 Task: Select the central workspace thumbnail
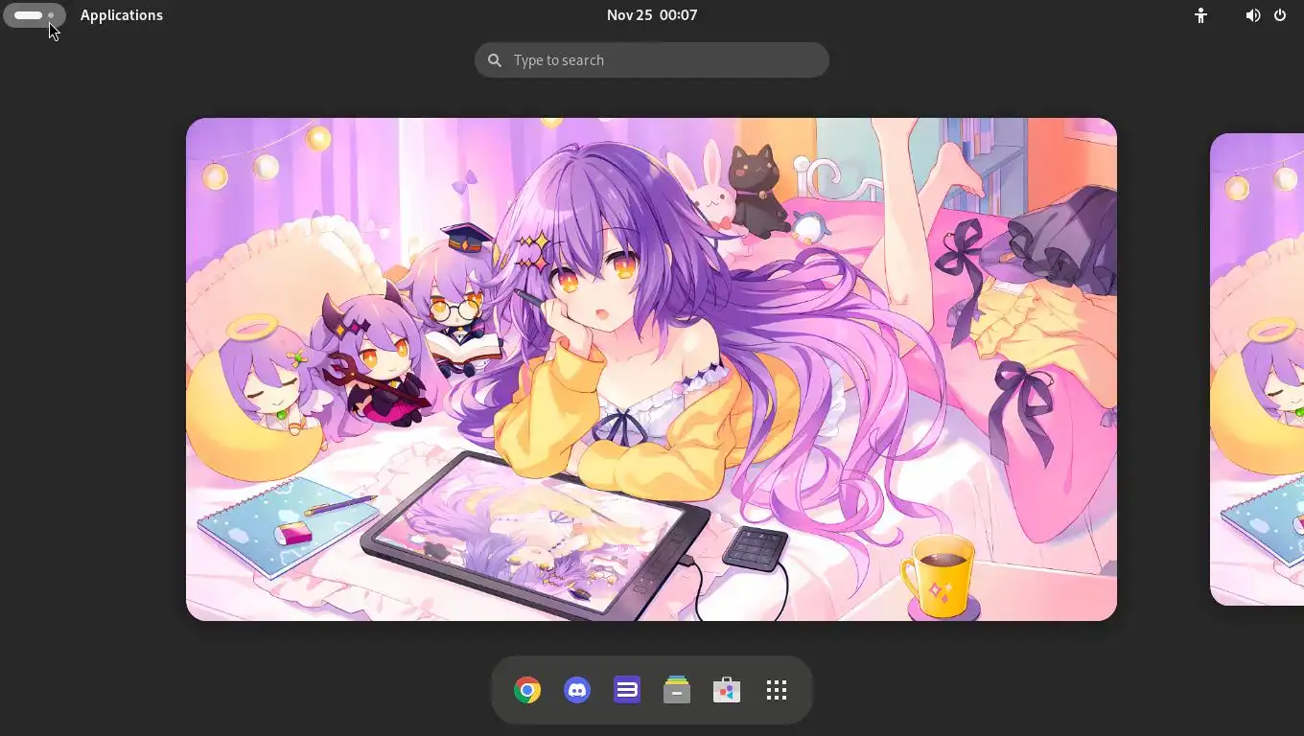(x=651, y=369)
